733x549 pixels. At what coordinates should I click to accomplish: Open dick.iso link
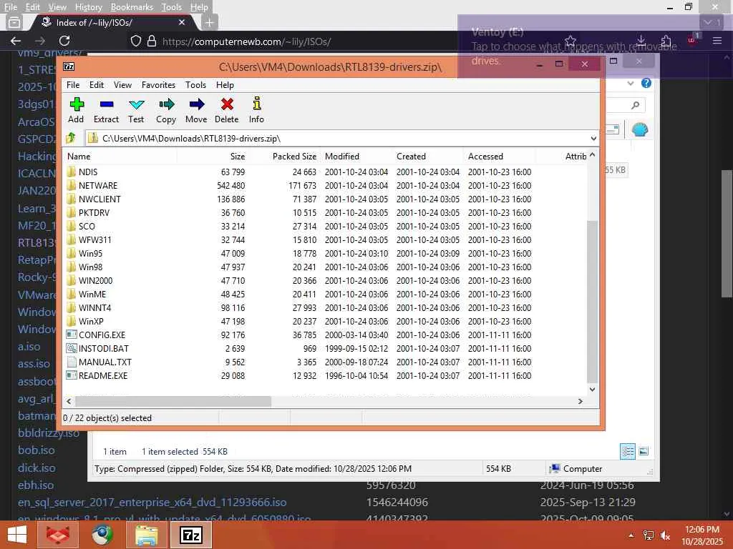[x=37, y=468]
